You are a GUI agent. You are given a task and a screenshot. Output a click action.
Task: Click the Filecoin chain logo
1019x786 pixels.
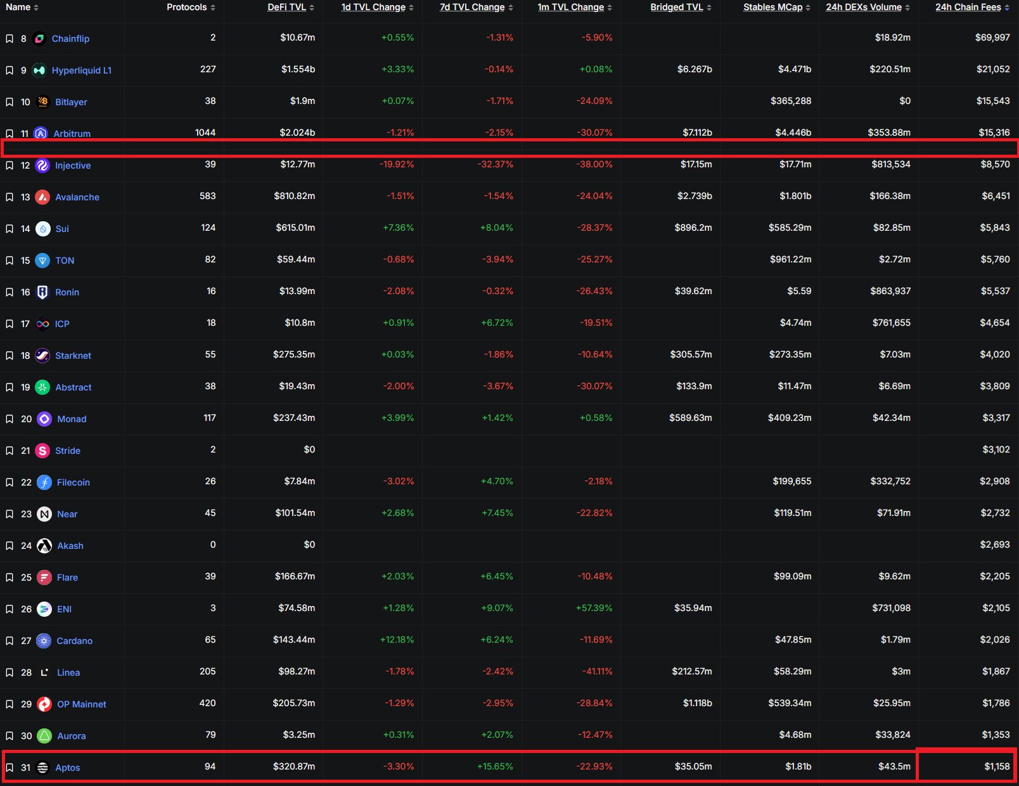[x=44, y=482]
